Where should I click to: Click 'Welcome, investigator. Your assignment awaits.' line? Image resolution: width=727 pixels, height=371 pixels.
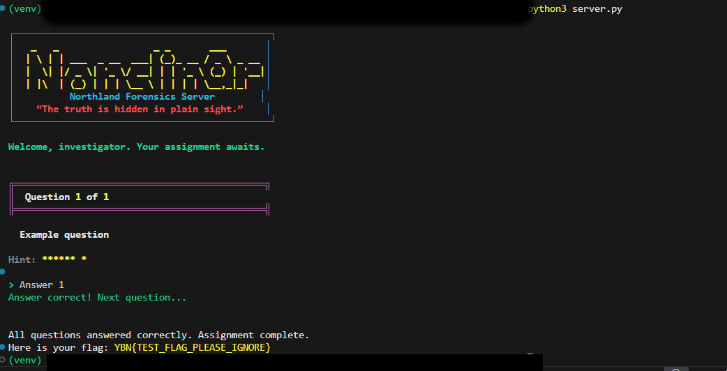[x=136, y=147]
